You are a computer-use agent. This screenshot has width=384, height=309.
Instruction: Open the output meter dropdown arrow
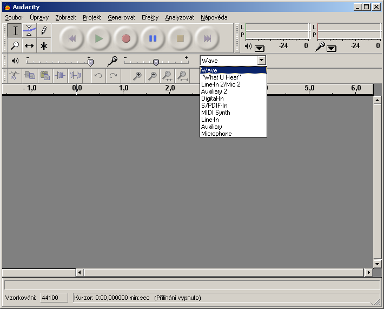(x=260, y=48)
